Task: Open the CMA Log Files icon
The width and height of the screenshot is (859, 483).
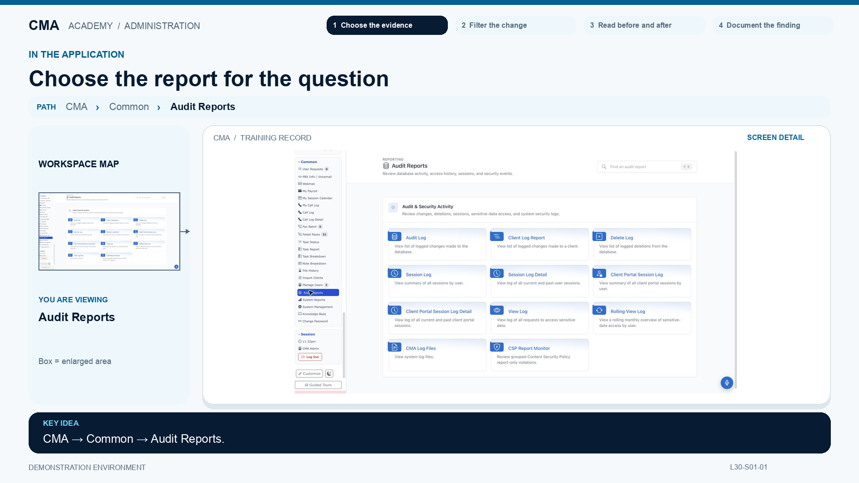Action: tap(395, 347)
